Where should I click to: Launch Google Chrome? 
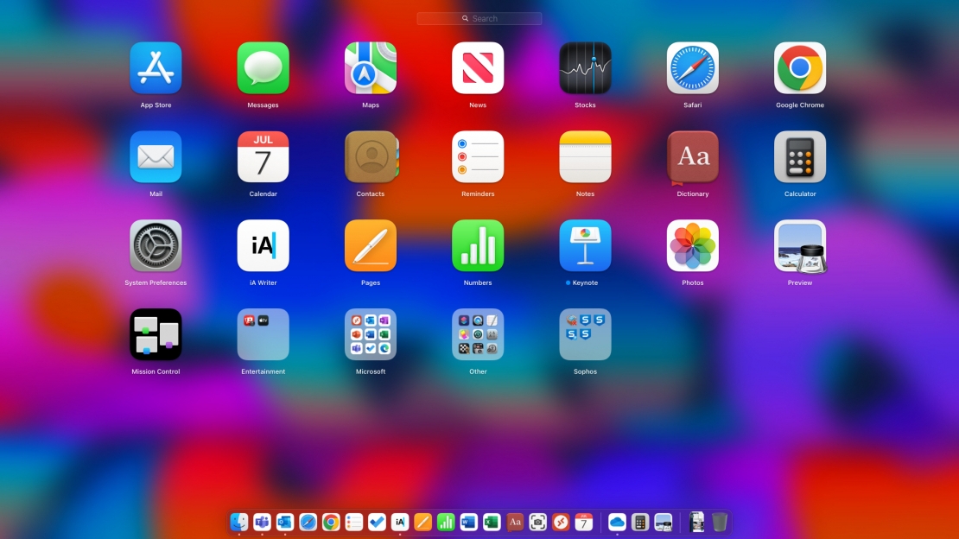coord(799,67)
